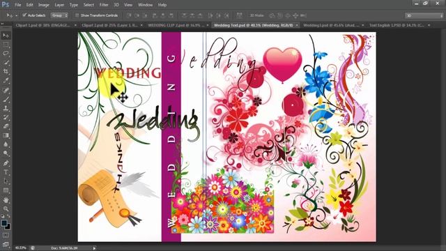Open the File menu

tap(18, 5)
